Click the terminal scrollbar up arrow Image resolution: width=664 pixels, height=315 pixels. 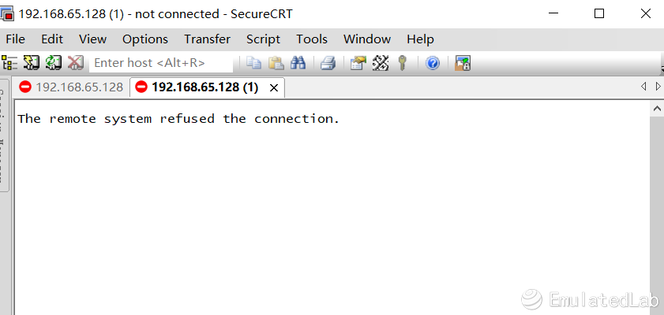tap(657, 109)
